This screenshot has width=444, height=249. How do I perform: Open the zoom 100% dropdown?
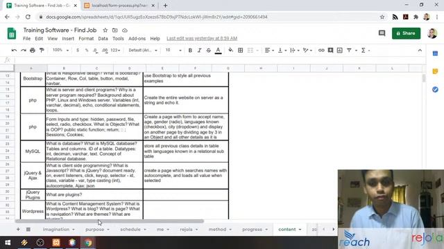coord(60,50)
